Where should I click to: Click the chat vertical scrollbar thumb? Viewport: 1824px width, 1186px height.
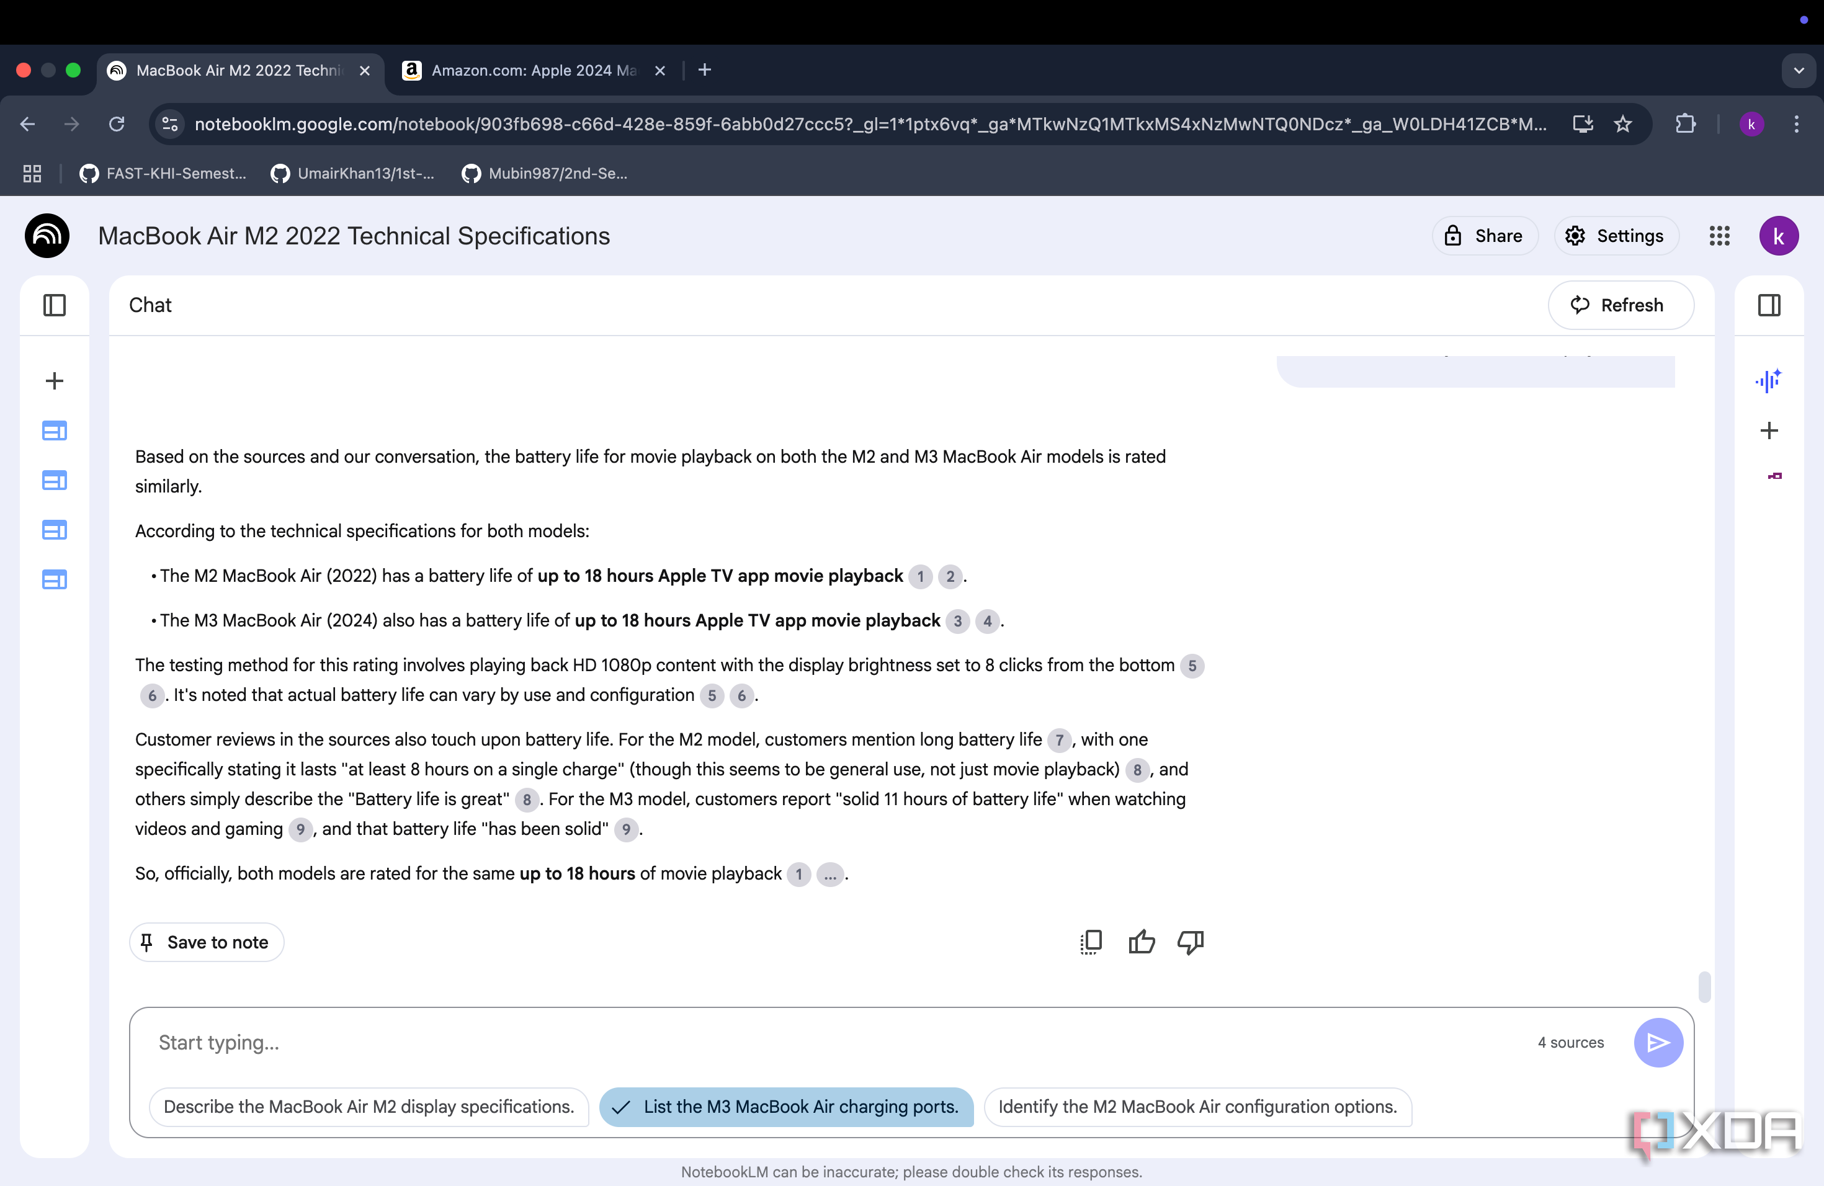[1704, 987]
